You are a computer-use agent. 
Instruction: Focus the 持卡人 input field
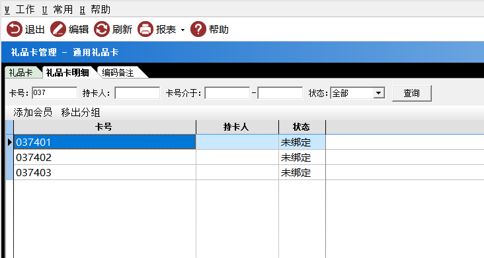[138, 92]
